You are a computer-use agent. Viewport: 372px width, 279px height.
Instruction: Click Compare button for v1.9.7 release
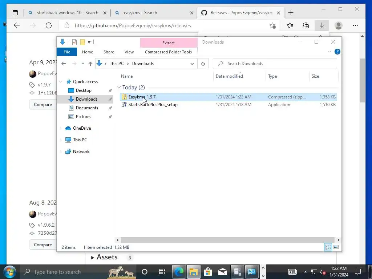(x=43, y=105)
